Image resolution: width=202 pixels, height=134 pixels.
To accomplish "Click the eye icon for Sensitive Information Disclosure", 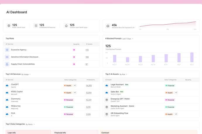I will (7, 57).
